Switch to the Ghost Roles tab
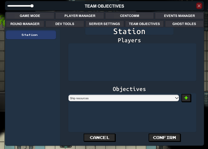 point(184,24)
